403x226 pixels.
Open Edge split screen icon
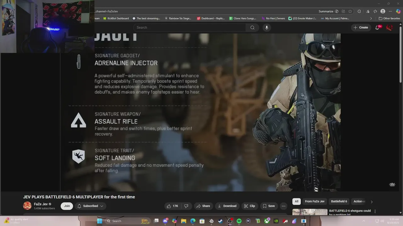343,11
